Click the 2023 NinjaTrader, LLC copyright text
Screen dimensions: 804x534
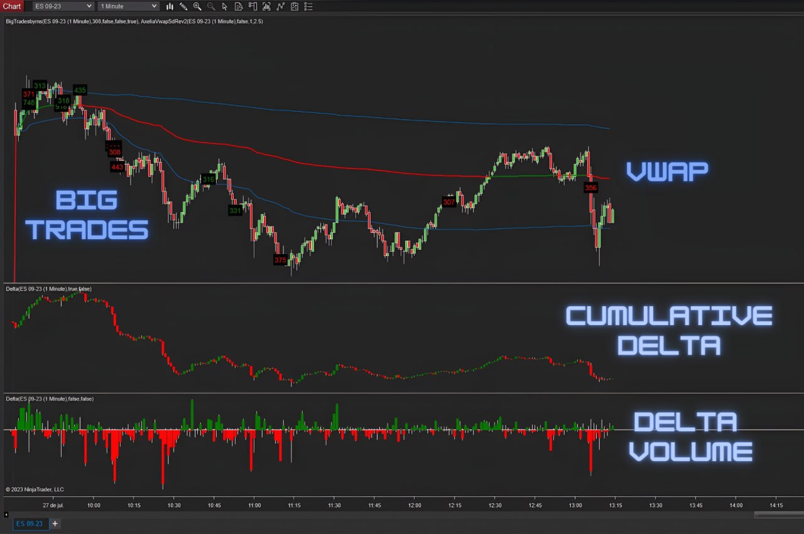coord(35,489)
